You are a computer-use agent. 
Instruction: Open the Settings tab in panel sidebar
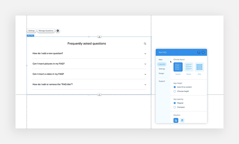click(x=162, y=69)
